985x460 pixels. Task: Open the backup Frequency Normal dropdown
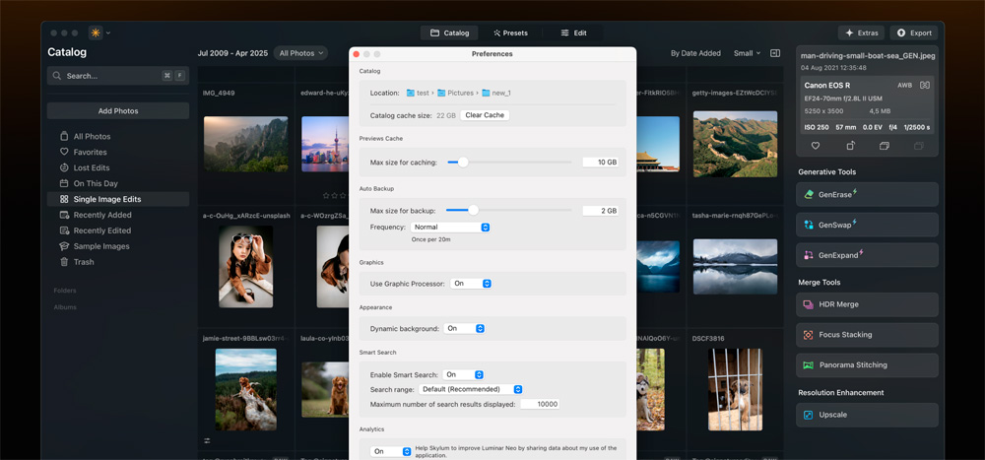[x=451, y=228]
